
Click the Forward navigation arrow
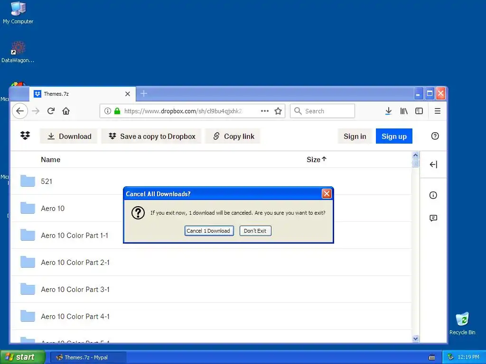[x=36, y=111]
